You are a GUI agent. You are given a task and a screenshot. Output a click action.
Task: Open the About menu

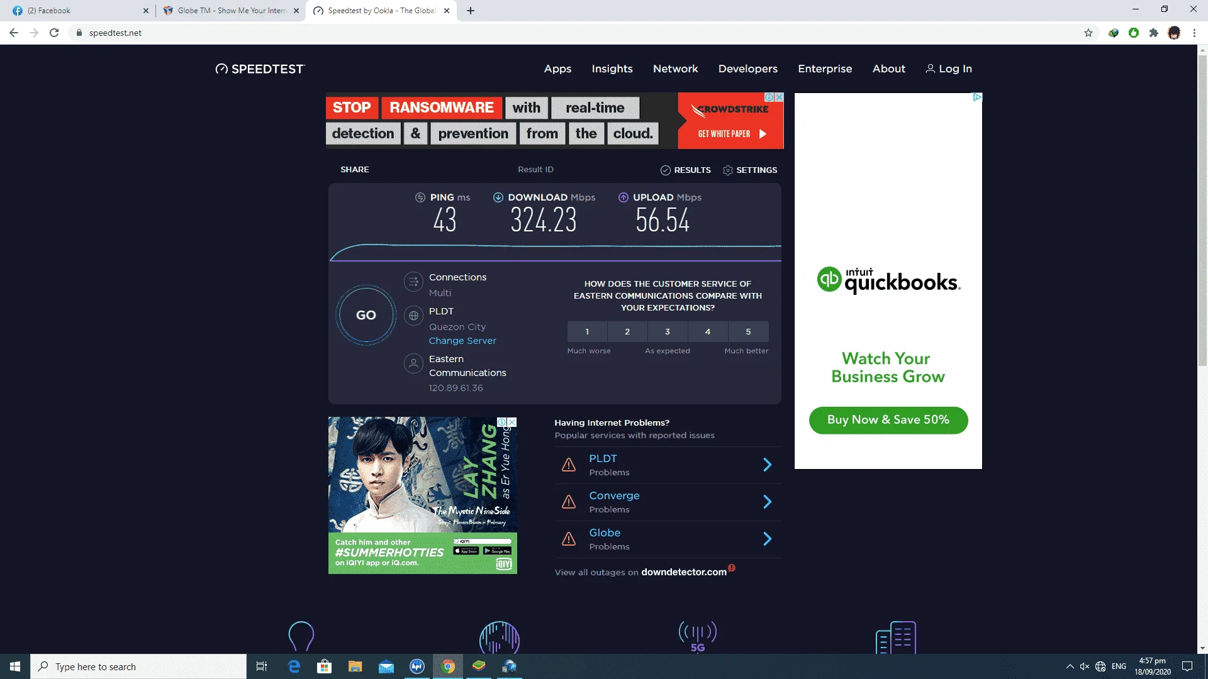[x=888, y=69]
